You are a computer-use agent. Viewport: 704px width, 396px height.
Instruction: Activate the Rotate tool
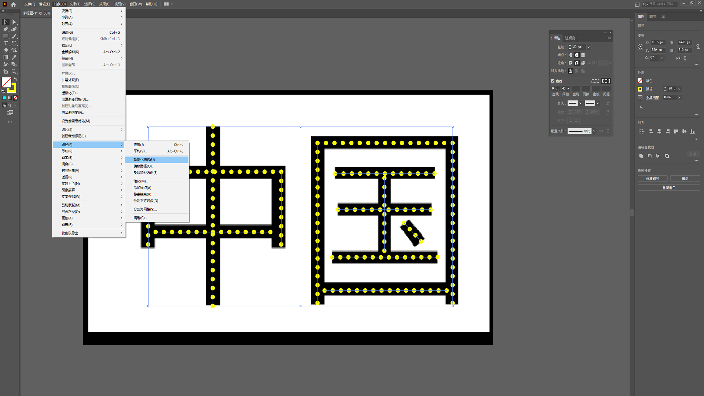[x=14, y=43]
